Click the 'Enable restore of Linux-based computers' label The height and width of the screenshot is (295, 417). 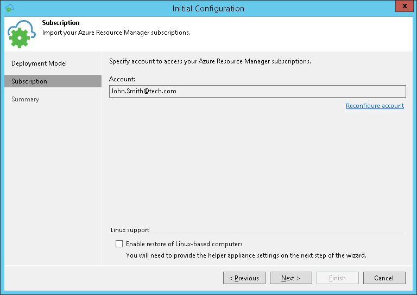(184, 244)
